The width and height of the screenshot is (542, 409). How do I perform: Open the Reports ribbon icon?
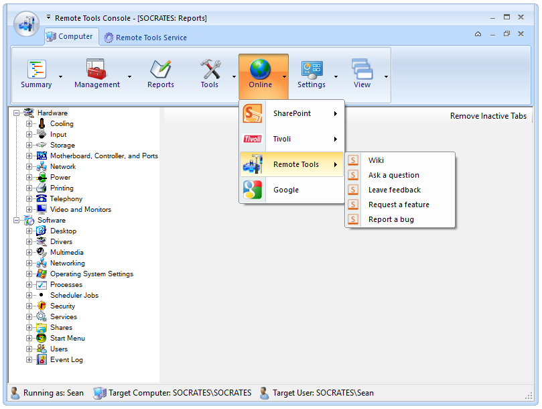click(160, 69)
